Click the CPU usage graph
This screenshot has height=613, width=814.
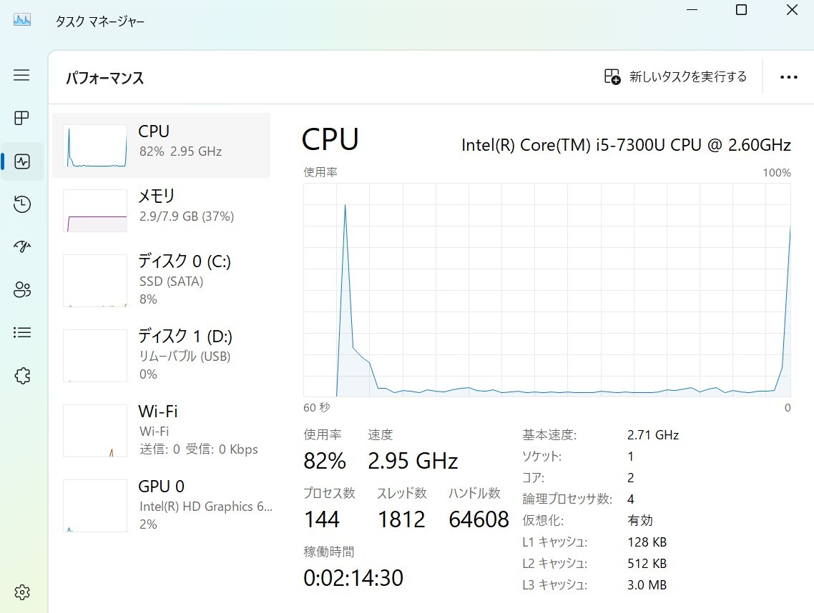pyautogui.click(x=547, y=289)
